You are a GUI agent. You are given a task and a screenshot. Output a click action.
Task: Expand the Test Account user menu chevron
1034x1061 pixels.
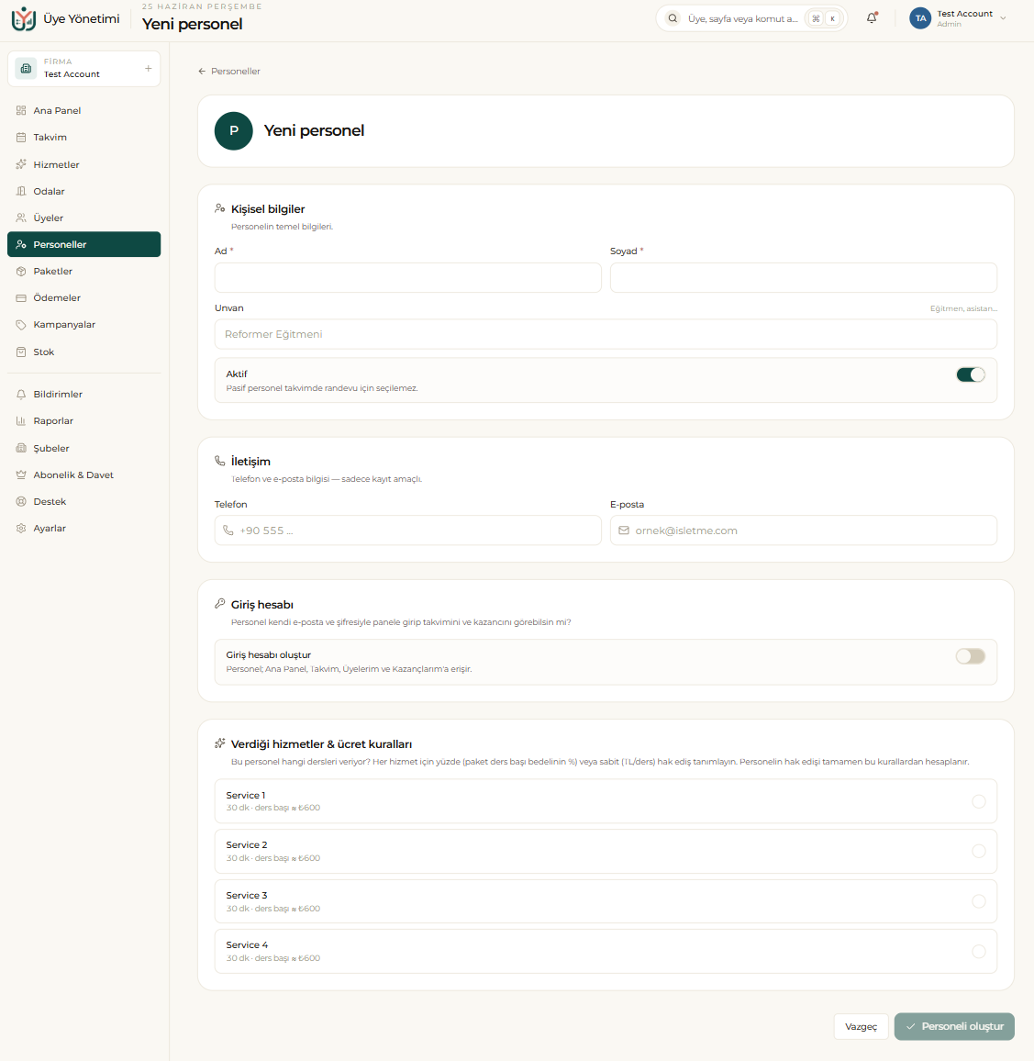[x=1003, y=18]
